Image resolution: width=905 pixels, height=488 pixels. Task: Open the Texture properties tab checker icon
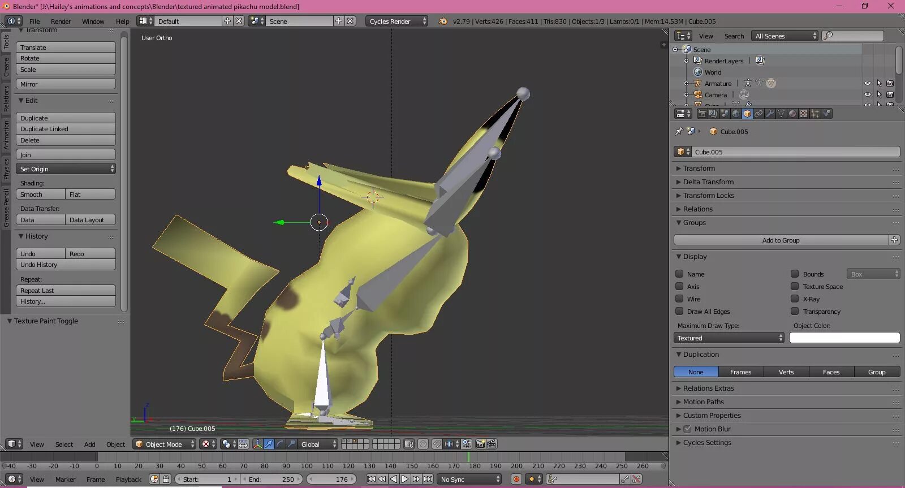pyautogui.click(x=804, y=114)
